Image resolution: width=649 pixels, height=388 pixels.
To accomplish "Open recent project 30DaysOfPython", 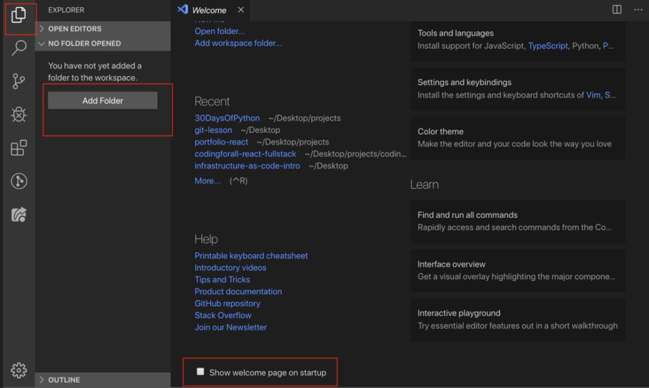I will 228,118.
